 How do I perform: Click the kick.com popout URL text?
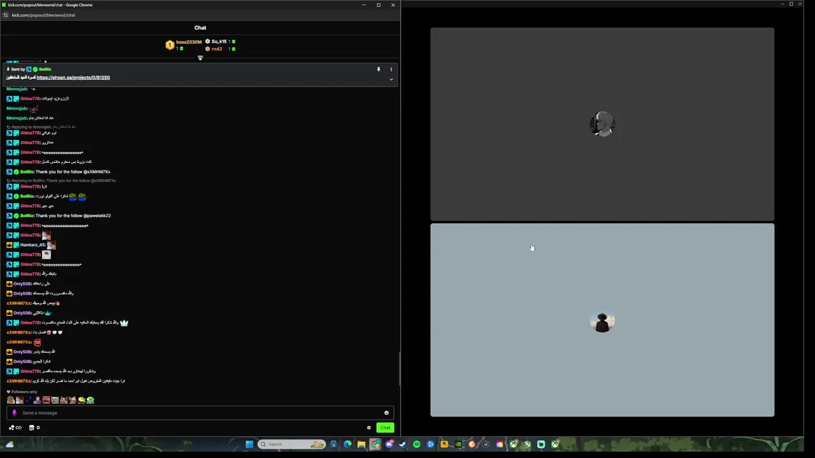click(43, 15)
